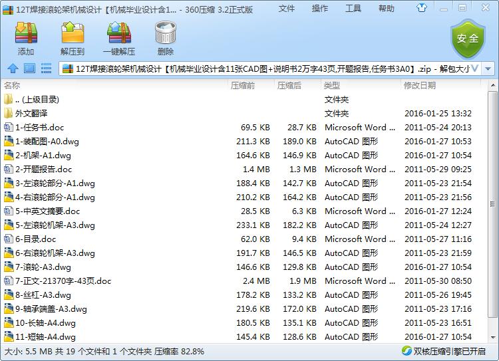Click the 128.6 KB compressed size cell
Image resolution: width=499 pixels, height=361 pixels.
pyautogui.click(x=299, y=337)
